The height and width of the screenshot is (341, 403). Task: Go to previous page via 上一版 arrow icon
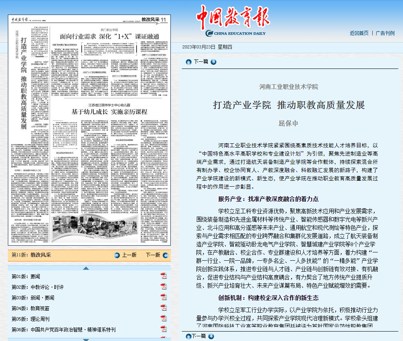point(117,255)
